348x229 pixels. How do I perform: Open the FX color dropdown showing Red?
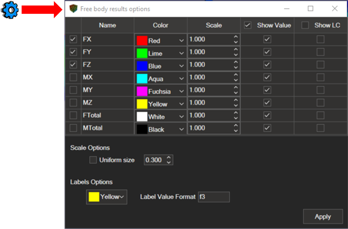160,40
